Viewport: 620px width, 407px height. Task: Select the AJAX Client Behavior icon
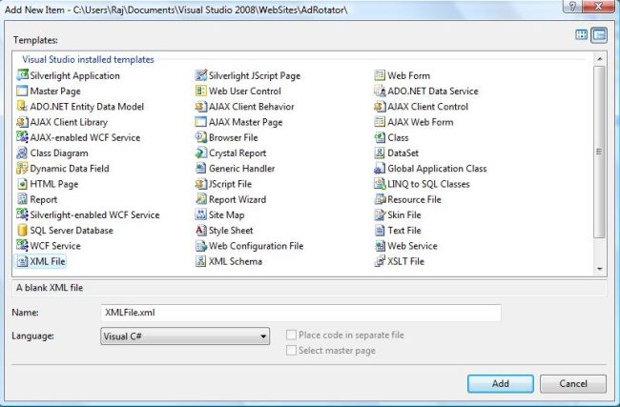(x=201, y=107)
